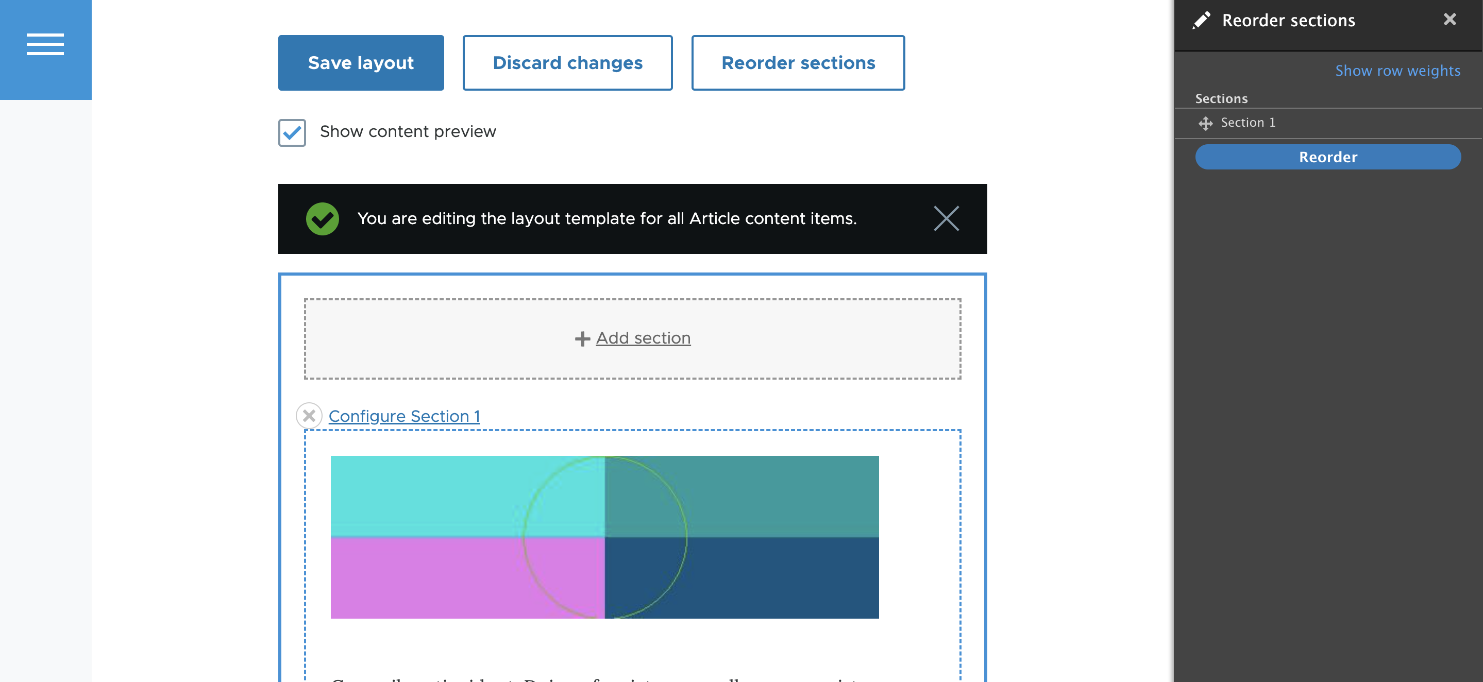The image size is (1483, 682).
Task: Click the Save layout button
Action: pyautogui.click(x=361, y=62)
